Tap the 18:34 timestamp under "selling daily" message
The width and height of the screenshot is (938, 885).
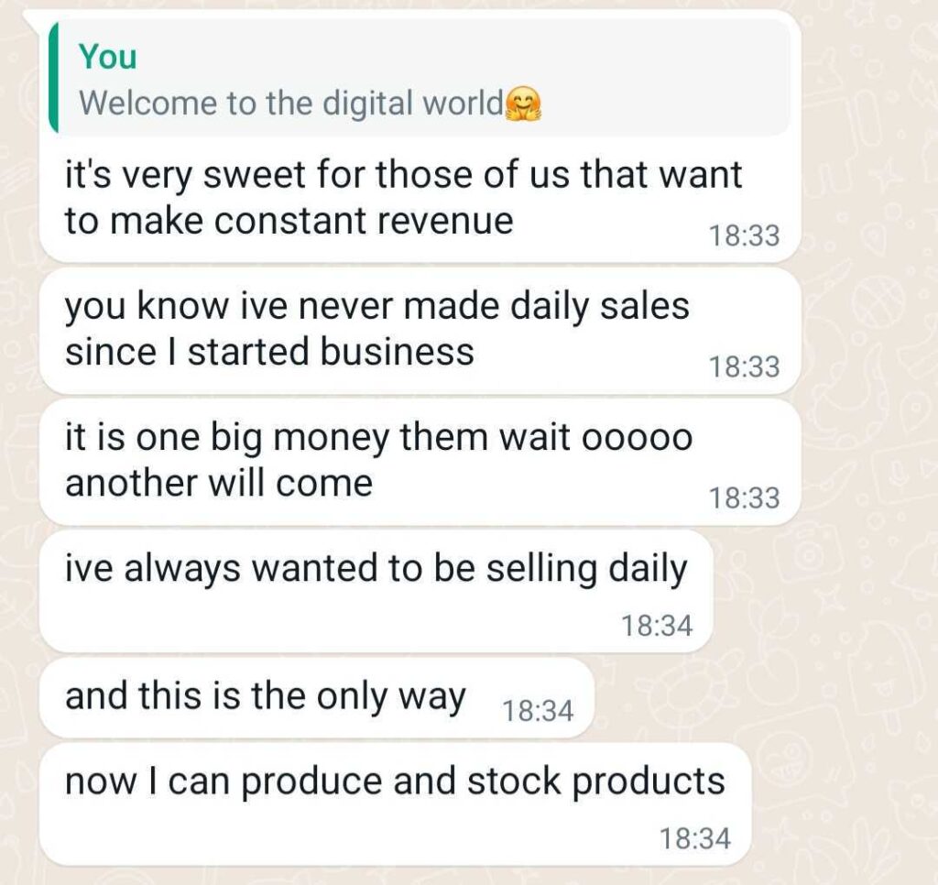(657, 627)
